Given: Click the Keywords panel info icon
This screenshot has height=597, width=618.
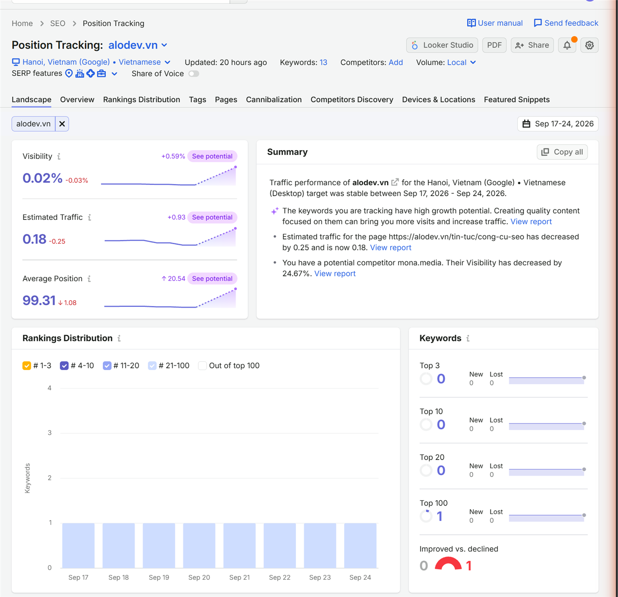Looking at the screenshot, I should (x=468, y=338).
